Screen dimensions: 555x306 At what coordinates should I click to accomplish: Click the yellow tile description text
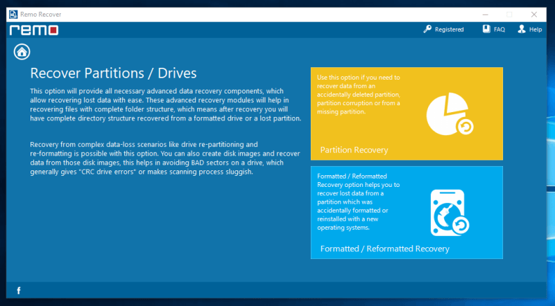pos(359,94)
